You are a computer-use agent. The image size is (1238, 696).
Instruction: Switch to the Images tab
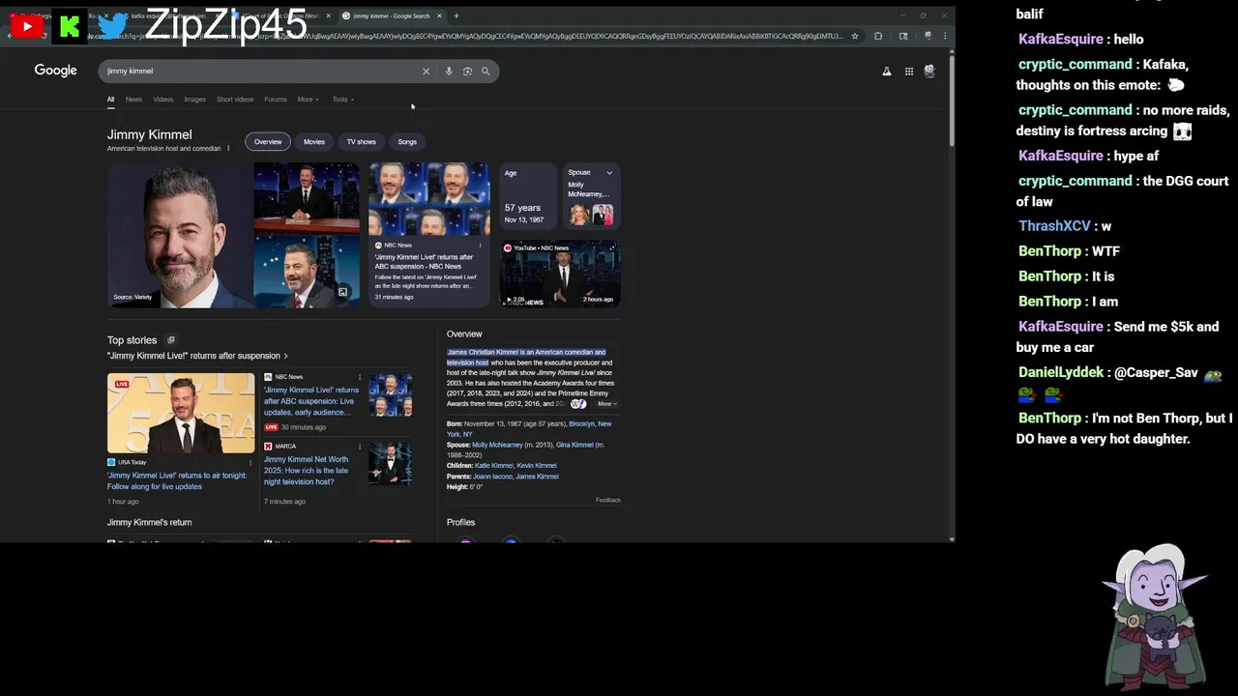pos(194,100)
